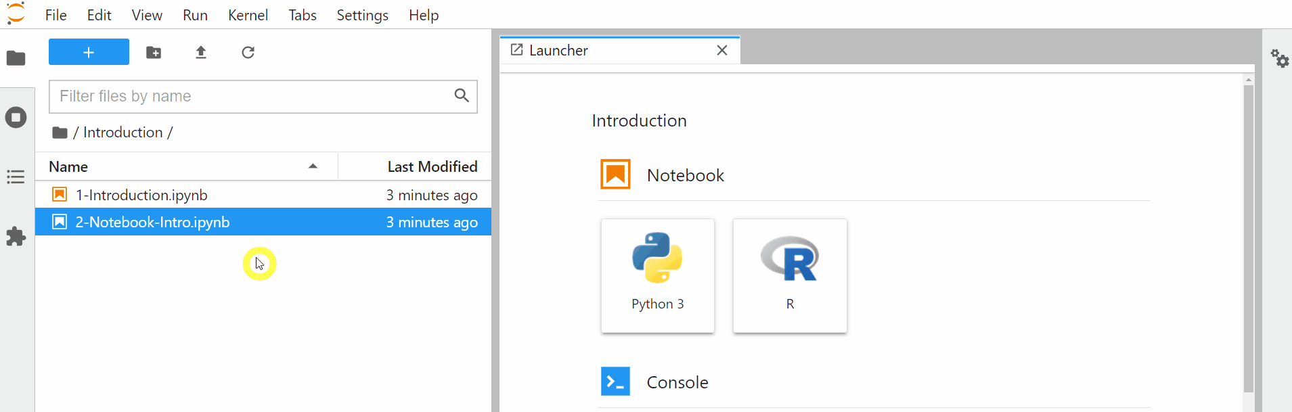Click the blue New Launcher plus button

pos(89,52)
